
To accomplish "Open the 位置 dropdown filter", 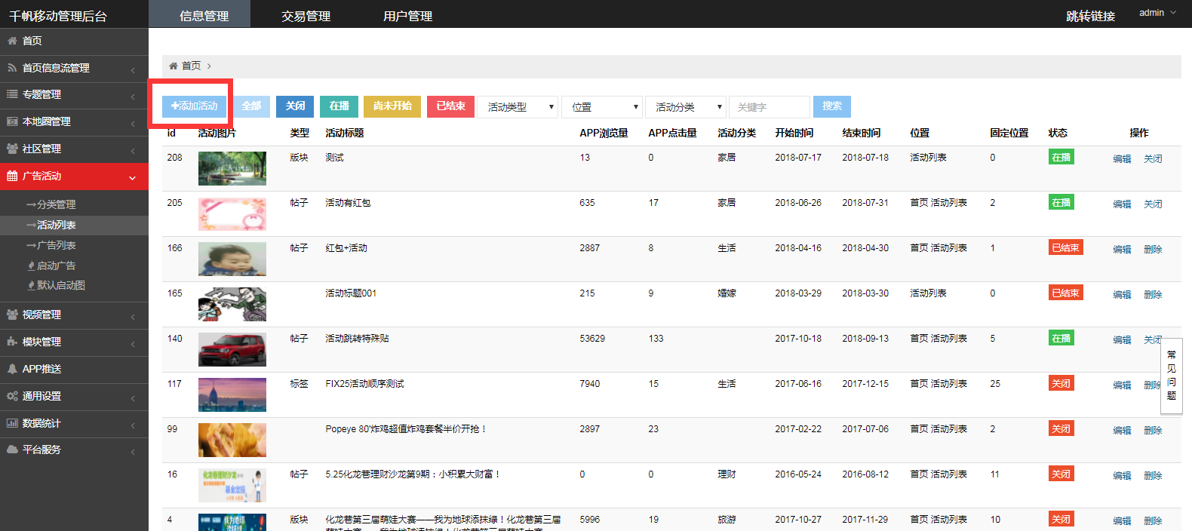I will click(601, 107).
